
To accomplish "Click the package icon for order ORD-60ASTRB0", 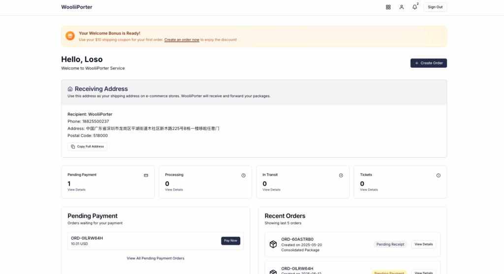I will point(273,244).
